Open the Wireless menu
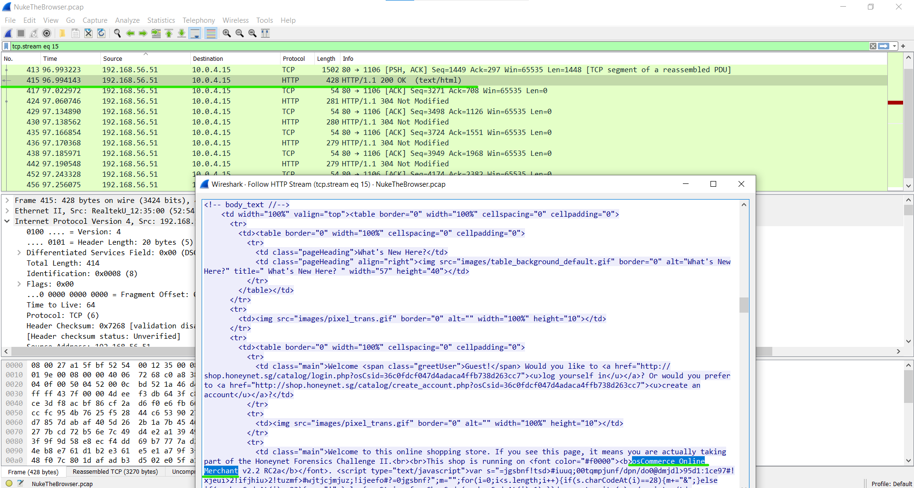Viewport: 914px width, 488px height. pyautogui.click(x=235, y=20)
